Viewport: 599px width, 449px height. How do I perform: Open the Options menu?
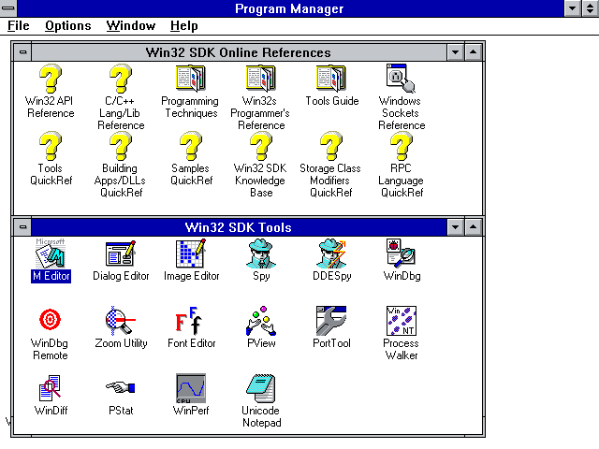pos(67,25)
